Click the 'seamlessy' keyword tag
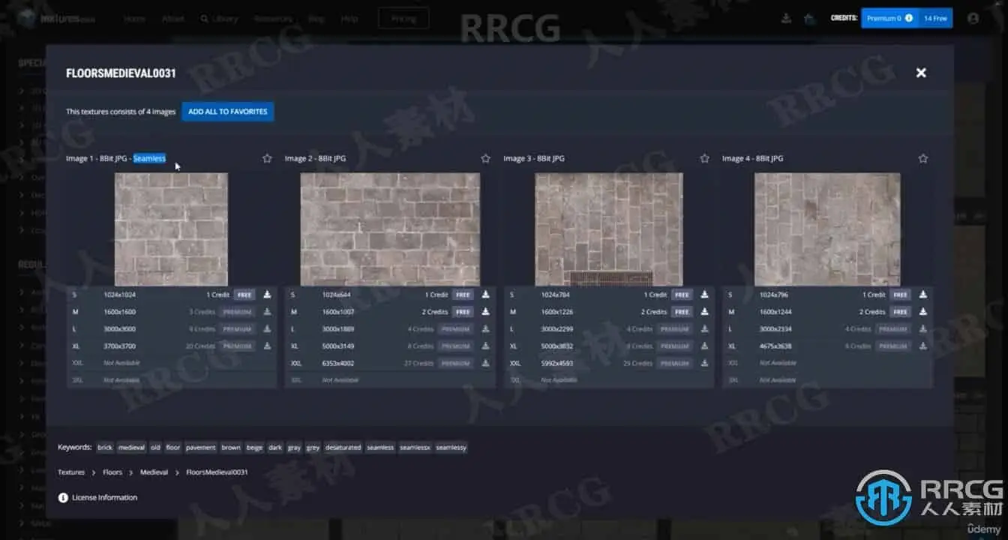This screenshot has width=1008, height=540. (x=451, y=448)
